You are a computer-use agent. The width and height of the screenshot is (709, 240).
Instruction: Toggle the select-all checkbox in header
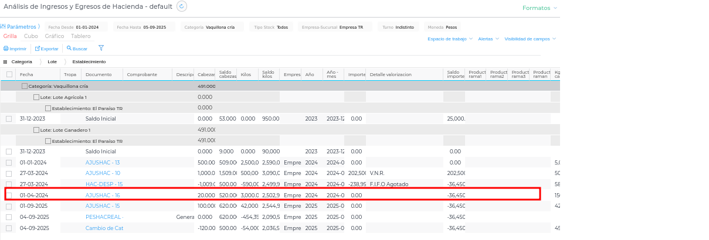tap(9, 74)
